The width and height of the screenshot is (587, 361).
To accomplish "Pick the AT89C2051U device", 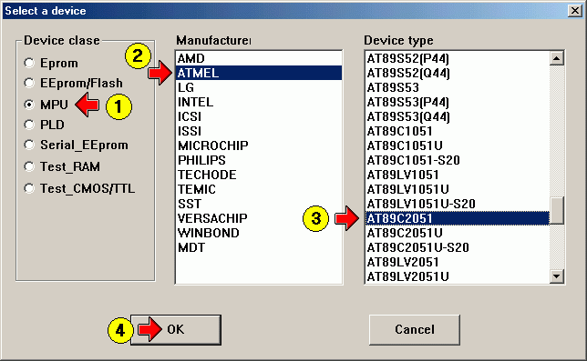I will point(457,233).
